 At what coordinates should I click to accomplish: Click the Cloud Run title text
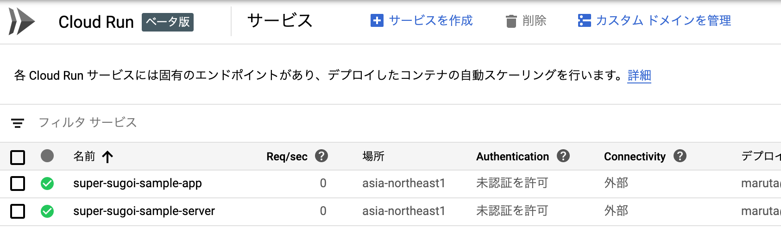coord(96,22)
